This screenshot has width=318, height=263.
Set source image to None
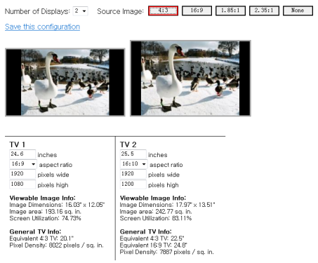pos(298,11)
